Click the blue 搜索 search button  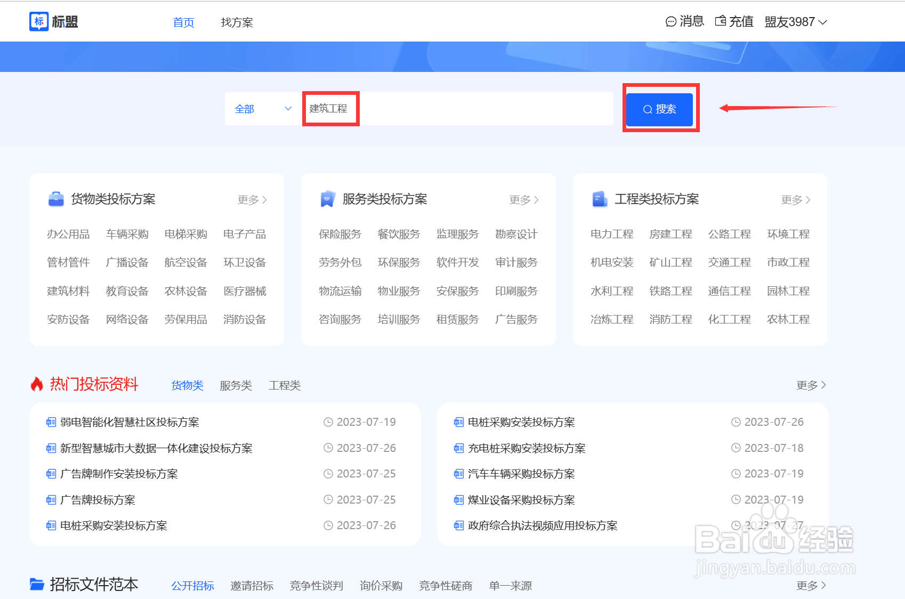pyautogui.click(x=659, y=109)
